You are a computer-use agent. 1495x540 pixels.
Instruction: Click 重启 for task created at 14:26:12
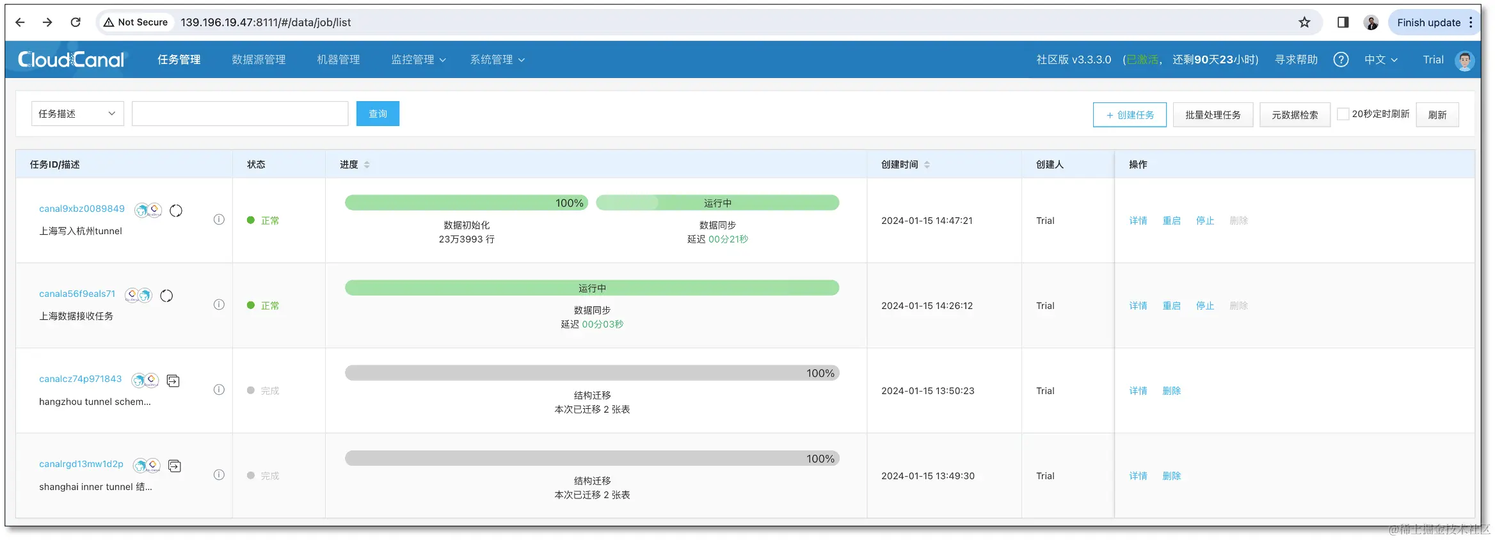(1171, 306)
